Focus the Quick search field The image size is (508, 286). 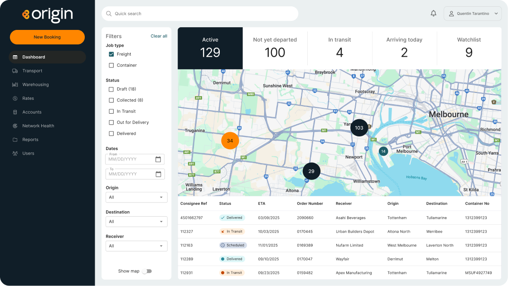tap(200, 14)
